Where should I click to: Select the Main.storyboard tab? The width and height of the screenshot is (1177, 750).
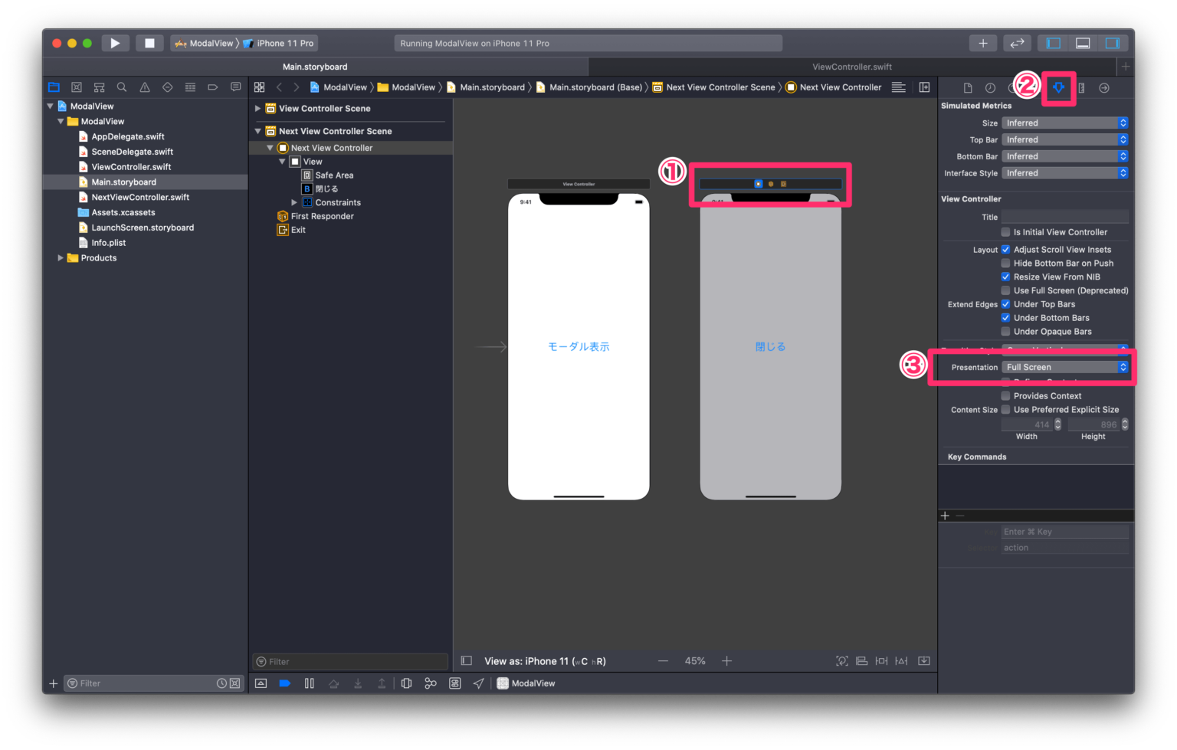coord(315,67)
